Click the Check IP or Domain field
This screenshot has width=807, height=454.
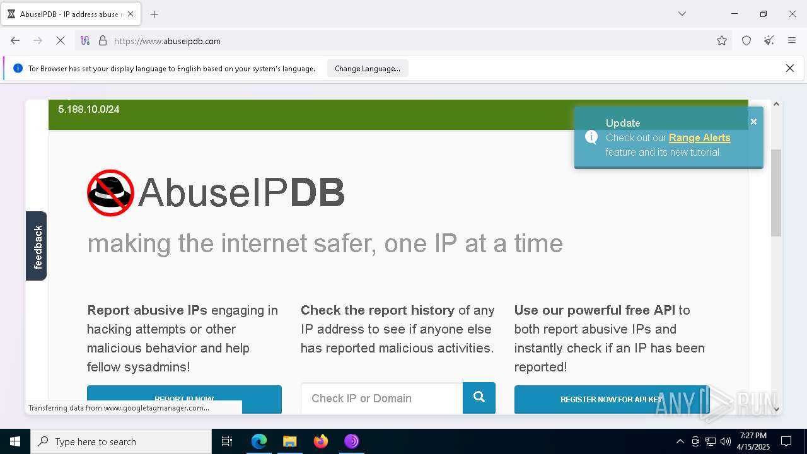382,399
